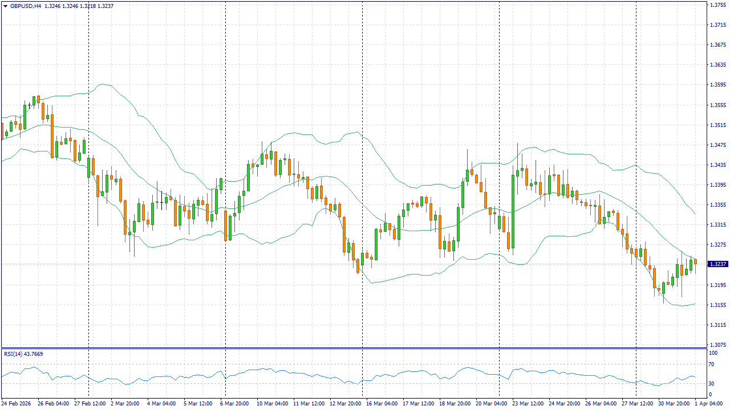Click the 4 Mar 04:00 time label
The height and width of the screenshot is (410, 730).
pyautogui.click(x=161, y=403)
